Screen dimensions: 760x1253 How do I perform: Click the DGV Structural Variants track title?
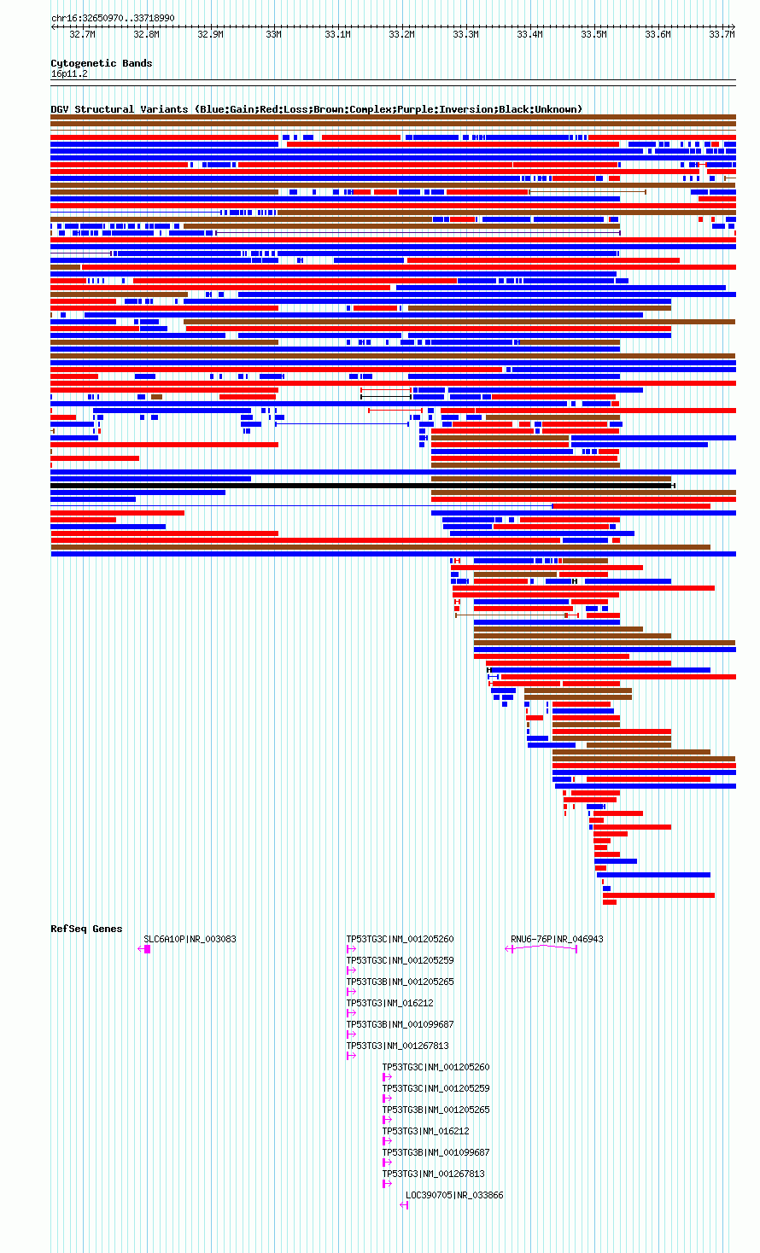pyautogui.click(x=316, y=109)
